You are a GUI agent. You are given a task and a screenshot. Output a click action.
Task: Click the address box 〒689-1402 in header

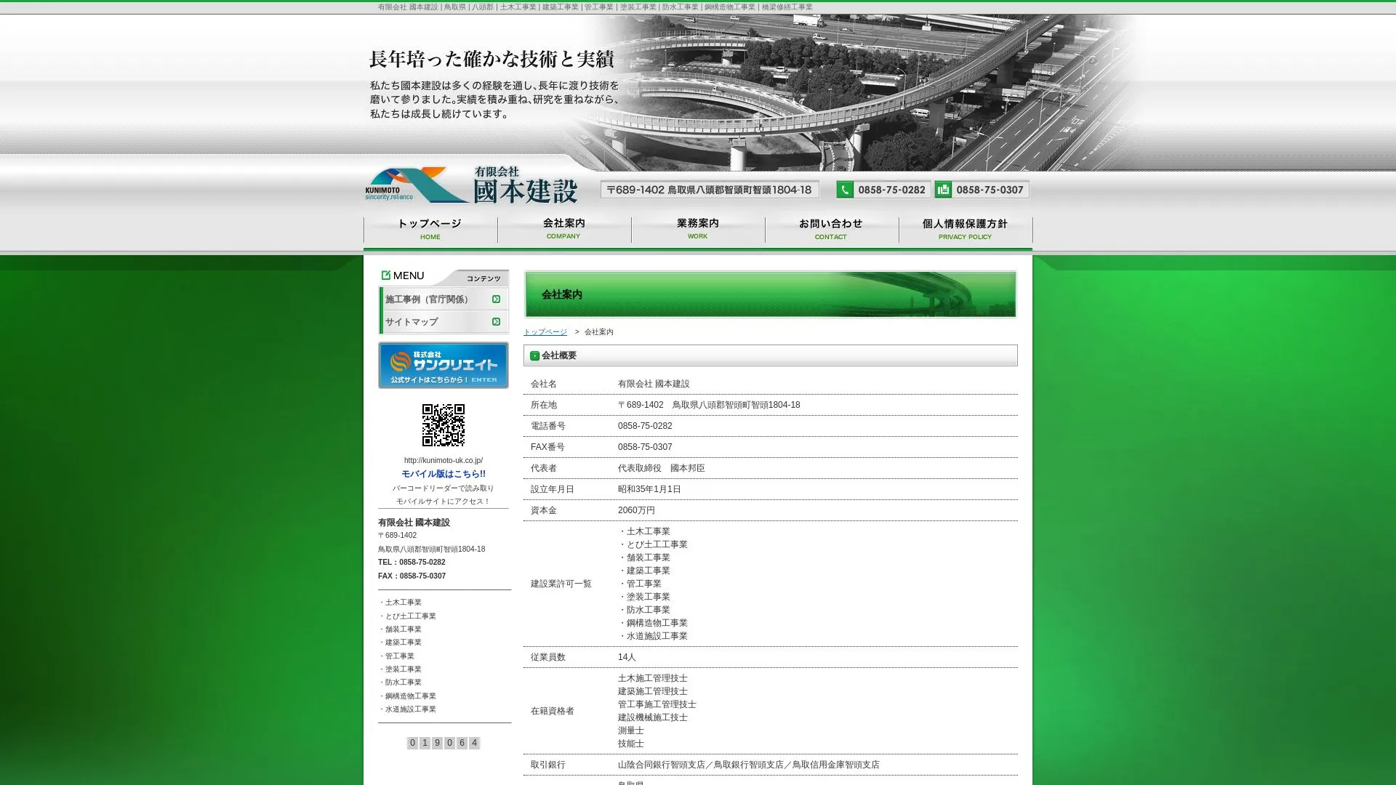[x=710, y=190]
